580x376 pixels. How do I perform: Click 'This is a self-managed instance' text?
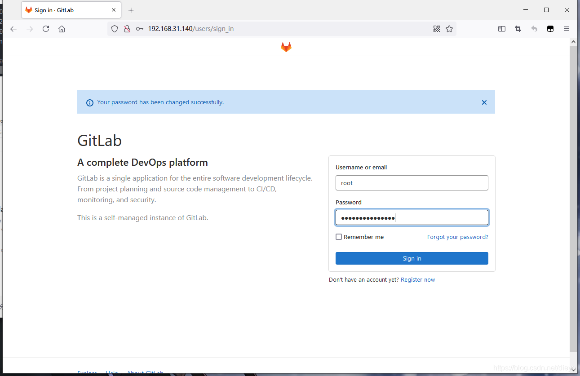pyautogui.click(x=142, y=217)
